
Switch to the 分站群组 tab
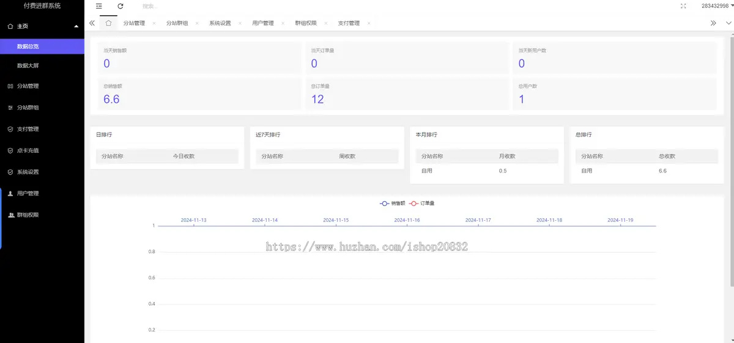tap(177, 23)
